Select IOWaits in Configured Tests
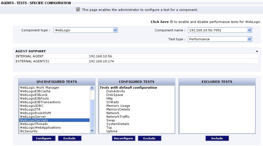Image resolution: width=263 pixels, height=146 pixels. pyautogui.click(x=113, y=102)
